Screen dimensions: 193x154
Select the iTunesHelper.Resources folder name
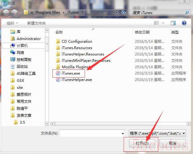(83, 54)
